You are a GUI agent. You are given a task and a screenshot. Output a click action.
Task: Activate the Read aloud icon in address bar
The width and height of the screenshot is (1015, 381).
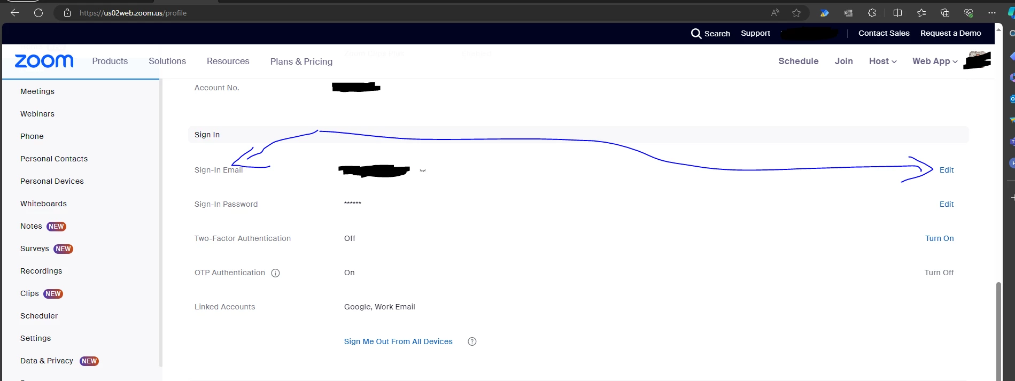tap(775, 13)
